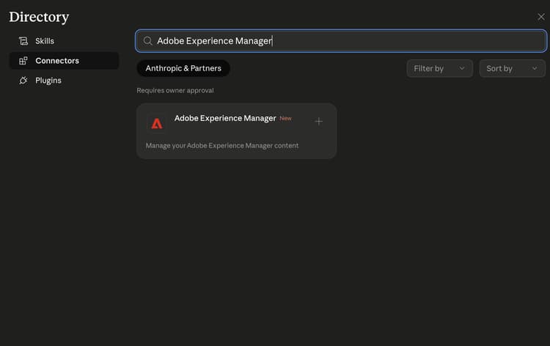Click the 'Requires owner approval' label
Viewport: 550px width, 346px height.
coord(175,90)
